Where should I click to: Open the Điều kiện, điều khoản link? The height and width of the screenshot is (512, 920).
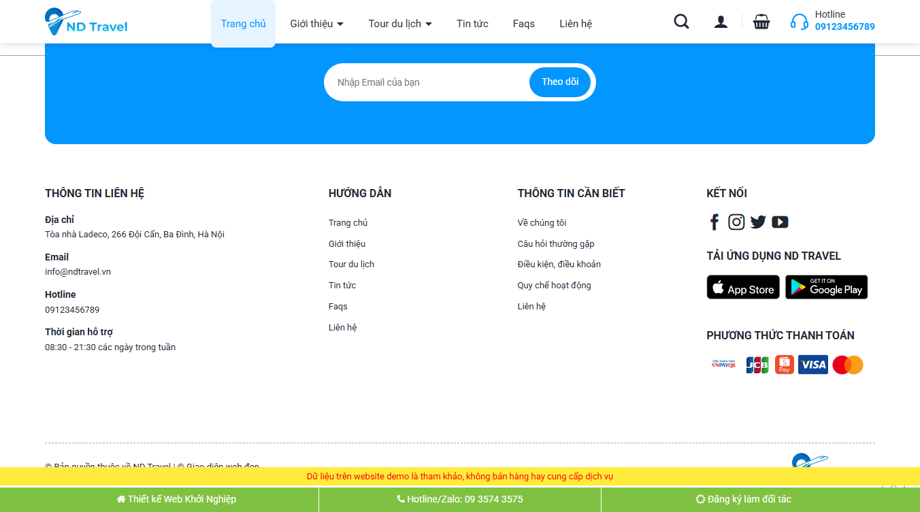click(x=559, y=264)
